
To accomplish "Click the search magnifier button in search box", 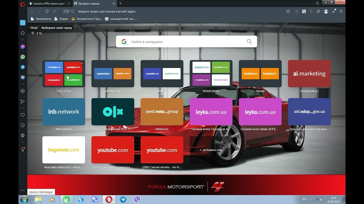I will coord(249,42).
